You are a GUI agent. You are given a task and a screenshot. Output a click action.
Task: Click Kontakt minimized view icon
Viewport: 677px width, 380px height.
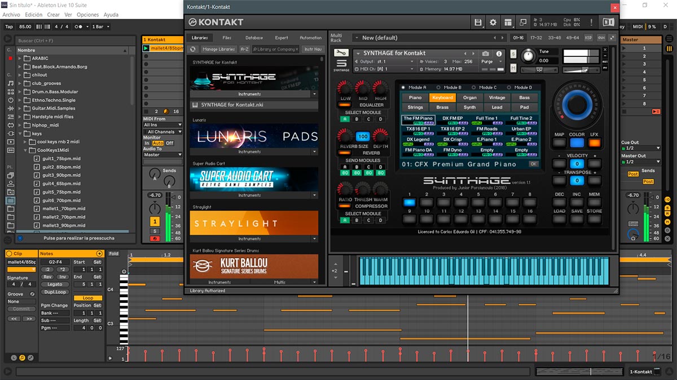tap(523, 22)
